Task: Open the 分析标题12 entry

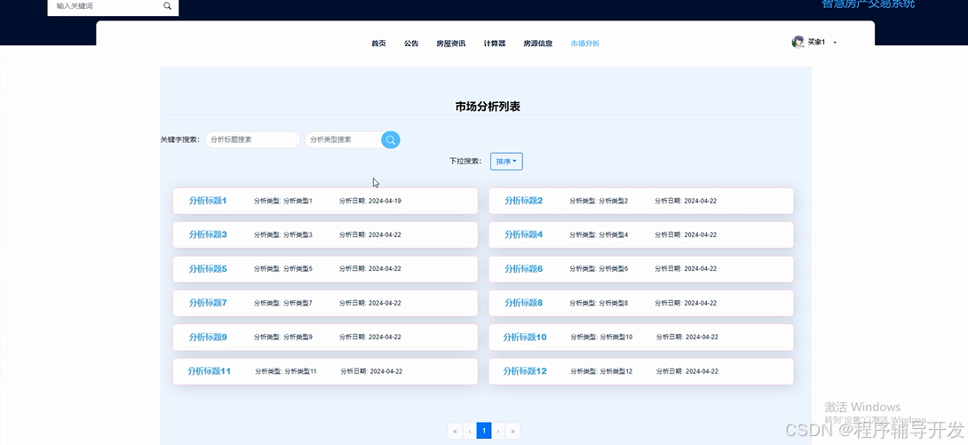Action: 525,371
